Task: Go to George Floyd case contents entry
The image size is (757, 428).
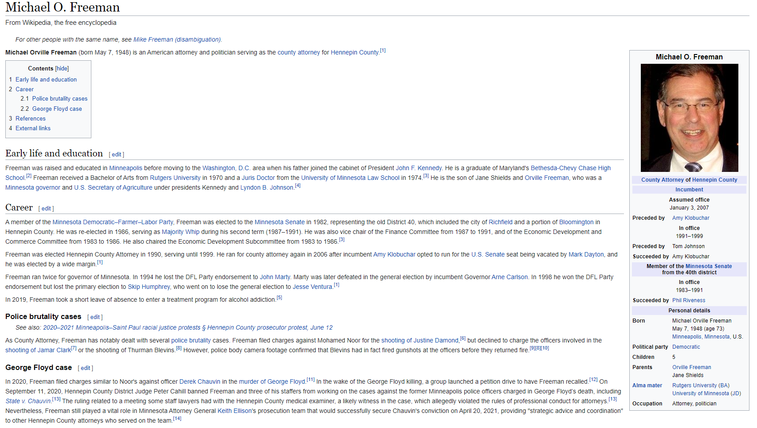Action: (x=57, y=109)
